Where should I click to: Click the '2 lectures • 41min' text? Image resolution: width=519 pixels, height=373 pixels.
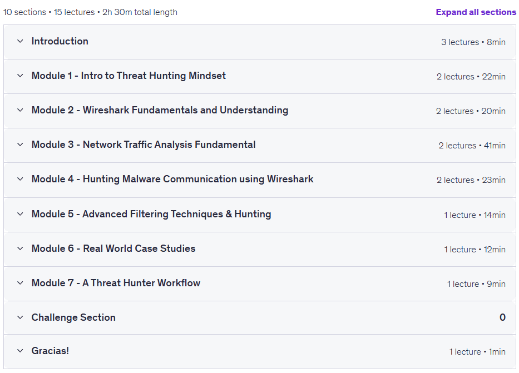(x=472, y=146)
